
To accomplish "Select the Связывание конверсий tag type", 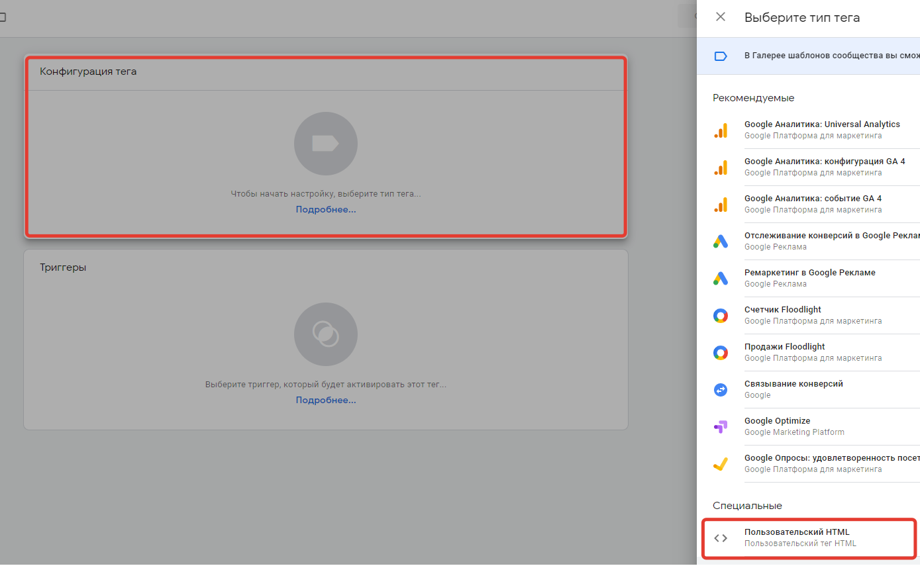I will pyautogui.click(x=816, y=389).
